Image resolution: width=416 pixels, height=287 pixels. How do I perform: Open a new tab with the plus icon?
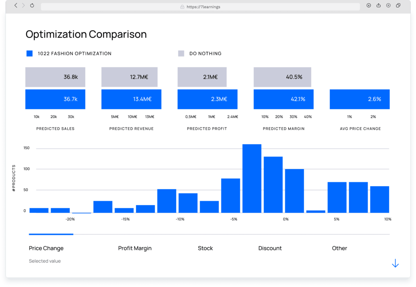coord(388,5)
